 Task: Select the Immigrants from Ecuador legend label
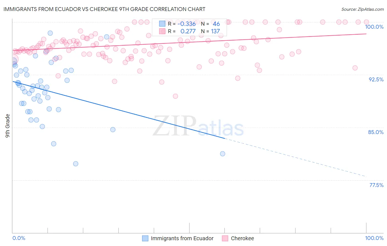(182, 238)
